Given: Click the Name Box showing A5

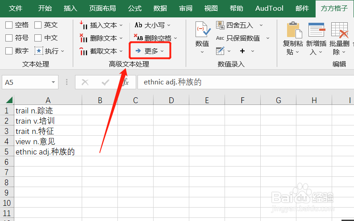Looking at the screenshot, I should 30,82.
